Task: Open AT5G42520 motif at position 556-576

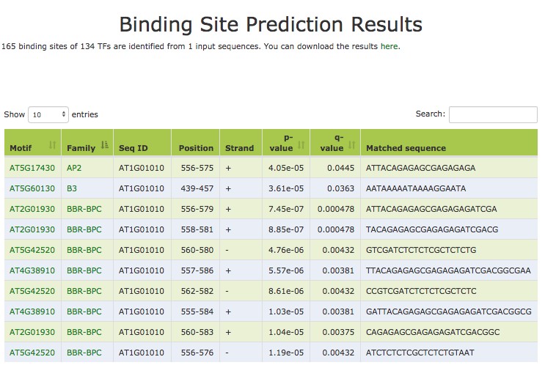Action: (32, 353)
